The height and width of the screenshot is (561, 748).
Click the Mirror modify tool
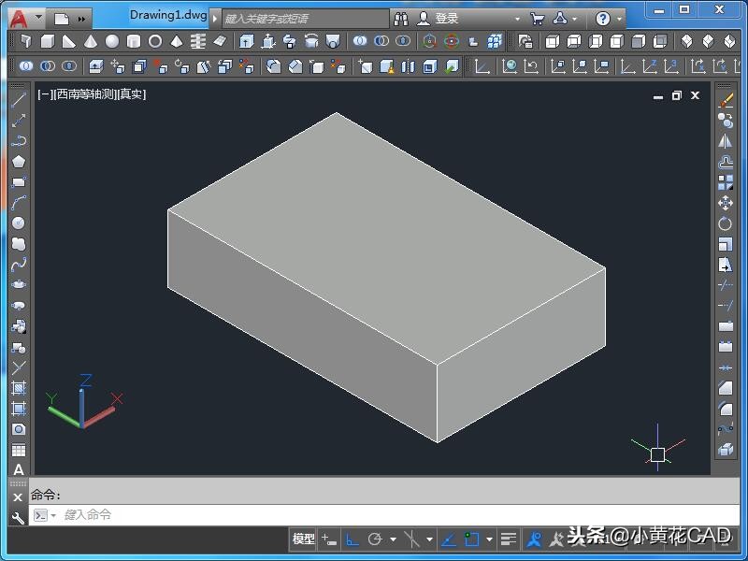tap(726, 141)
